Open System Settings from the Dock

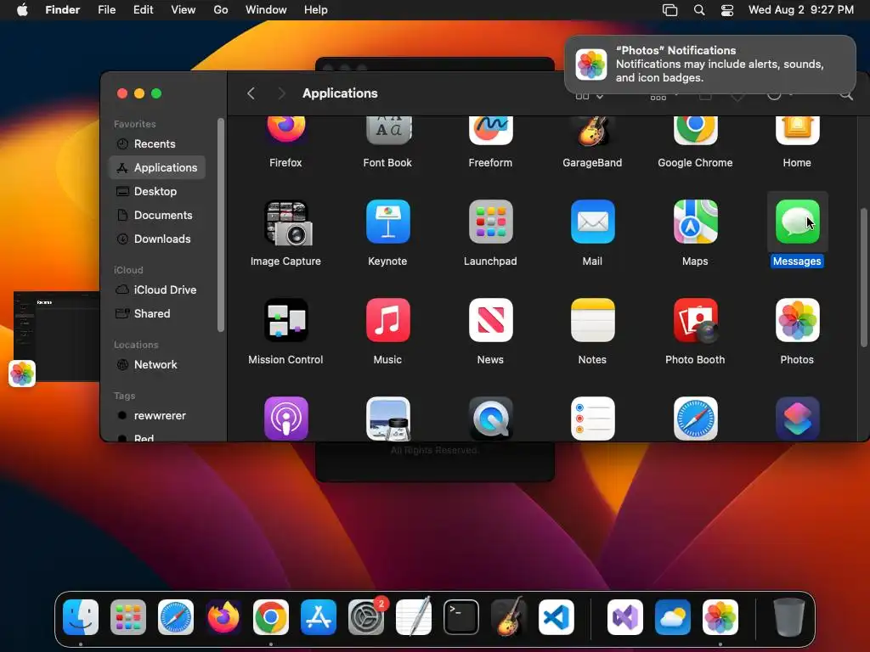pyautogui.click(x=366, y=617)
